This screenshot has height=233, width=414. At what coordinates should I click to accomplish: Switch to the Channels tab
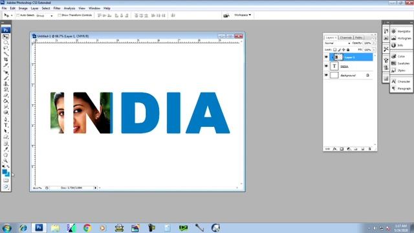(345, 38)
